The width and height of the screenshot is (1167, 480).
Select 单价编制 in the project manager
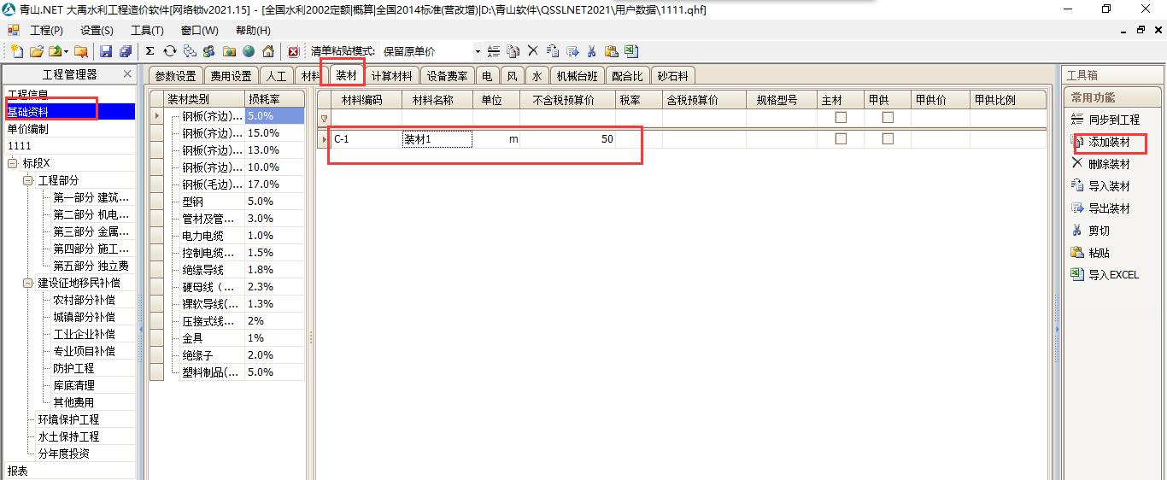tap(70, 129)
